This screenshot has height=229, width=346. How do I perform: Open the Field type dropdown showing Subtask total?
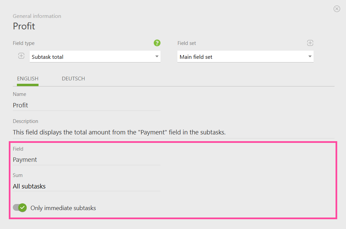95,57
